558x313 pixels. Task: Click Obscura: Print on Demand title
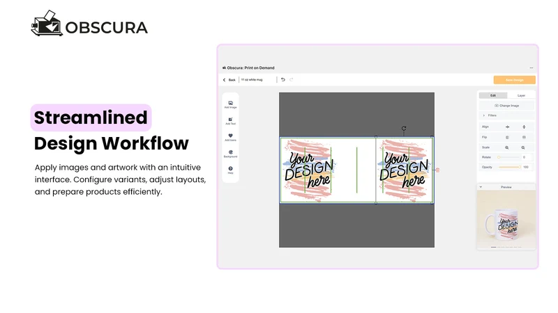click(x=251, y=67)
